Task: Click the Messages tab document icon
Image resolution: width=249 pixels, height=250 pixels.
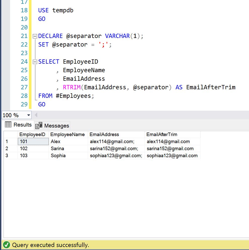Action: tap(38, 126)
